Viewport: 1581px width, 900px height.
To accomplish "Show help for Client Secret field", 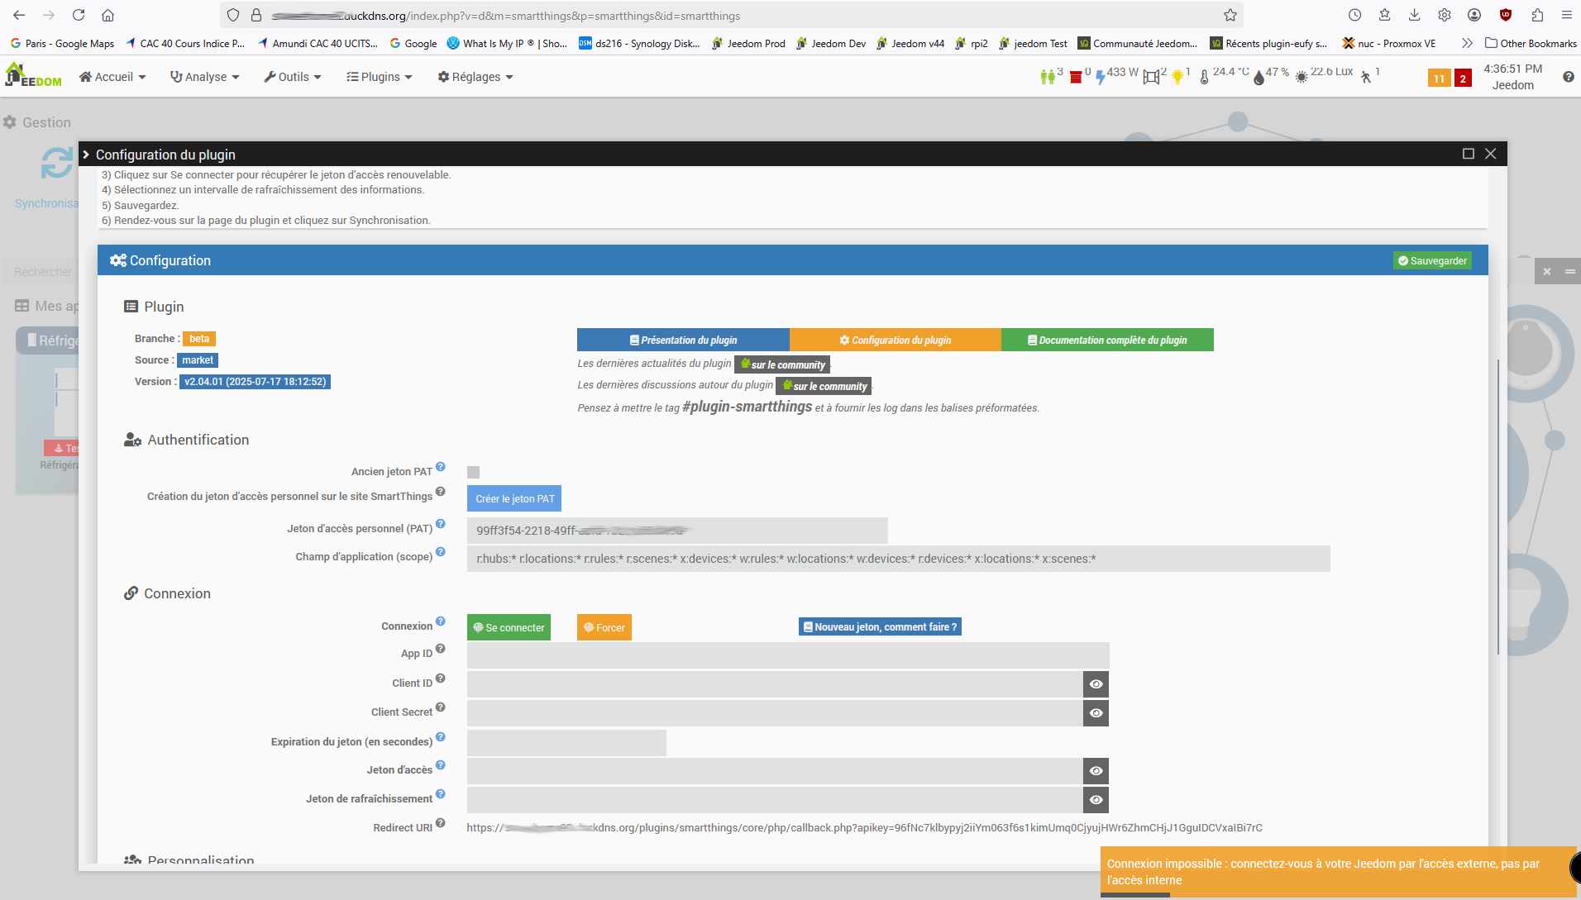I will tap(441, 707).
